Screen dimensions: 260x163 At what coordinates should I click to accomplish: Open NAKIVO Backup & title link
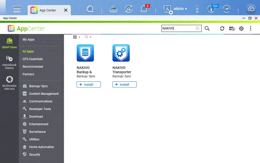pyautogui.click(x=84, y=70)
